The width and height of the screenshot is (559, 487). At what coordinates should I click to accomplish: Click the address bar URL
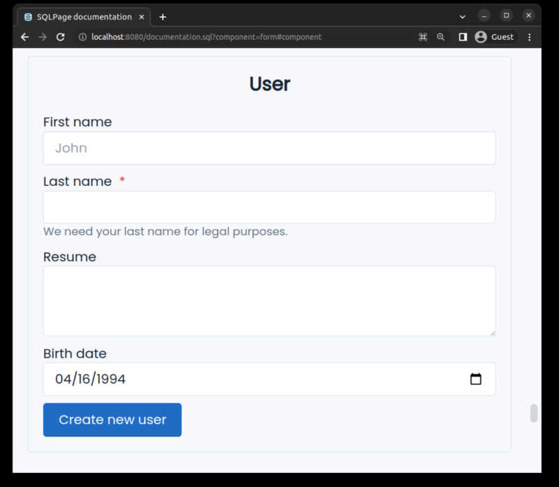pyautogui.click(x=206, y=37)
